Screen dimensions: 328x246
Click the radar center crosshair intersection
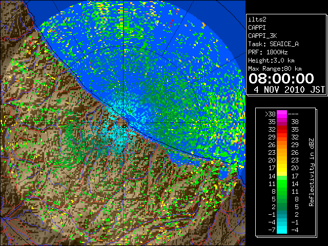[124, 123]
